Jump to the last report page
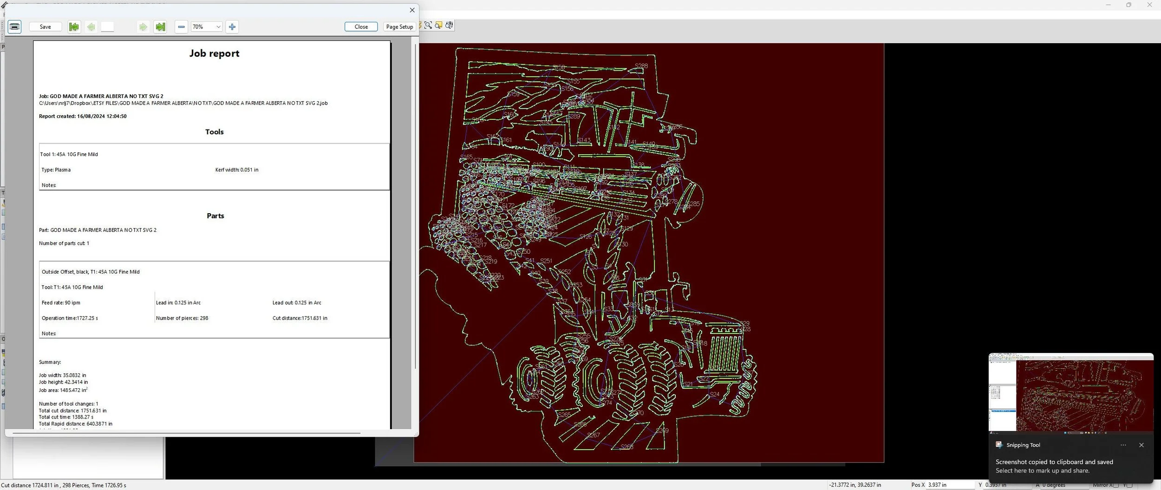Image resolution: width=1161 pixels, height=490 pixels. tap(160, 26)
